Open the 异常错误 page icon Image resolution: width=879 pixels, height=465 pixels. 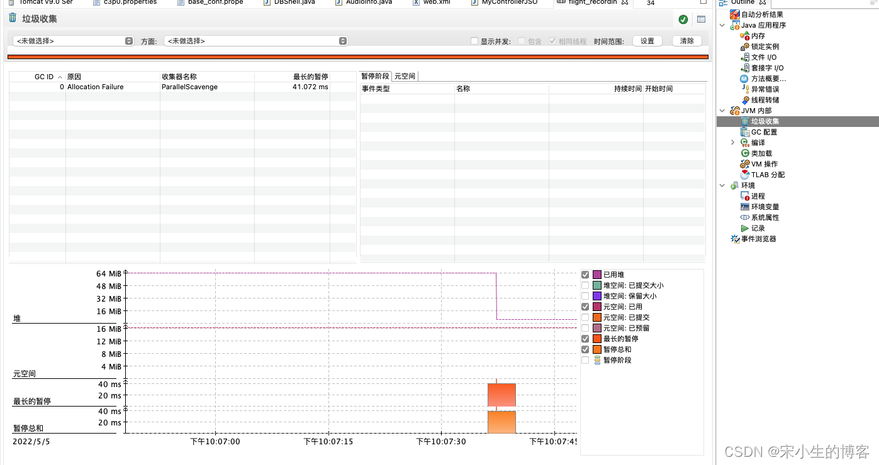click(x=745, y=89)
